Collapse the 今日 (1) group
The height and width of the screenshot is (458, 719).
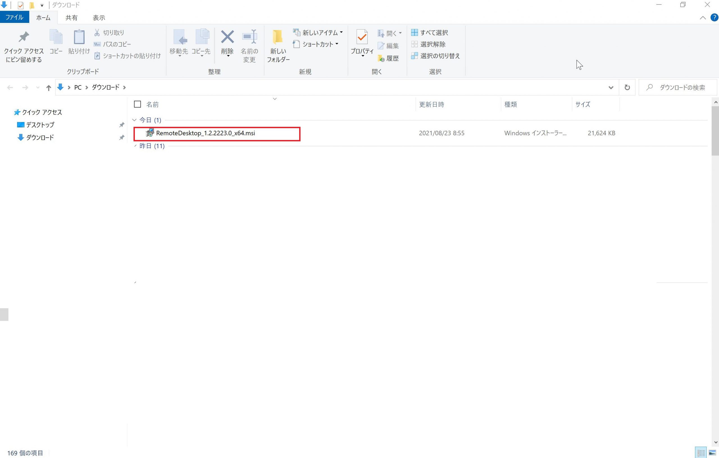pyautogui.click(x=134, y=120)
